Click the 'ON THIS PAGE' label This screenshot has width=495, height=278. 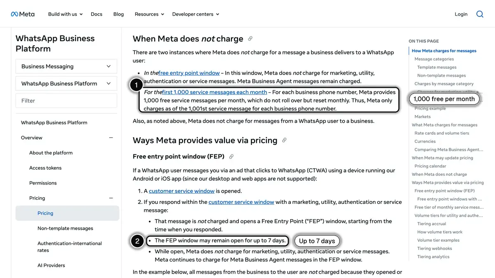[424, 41]
